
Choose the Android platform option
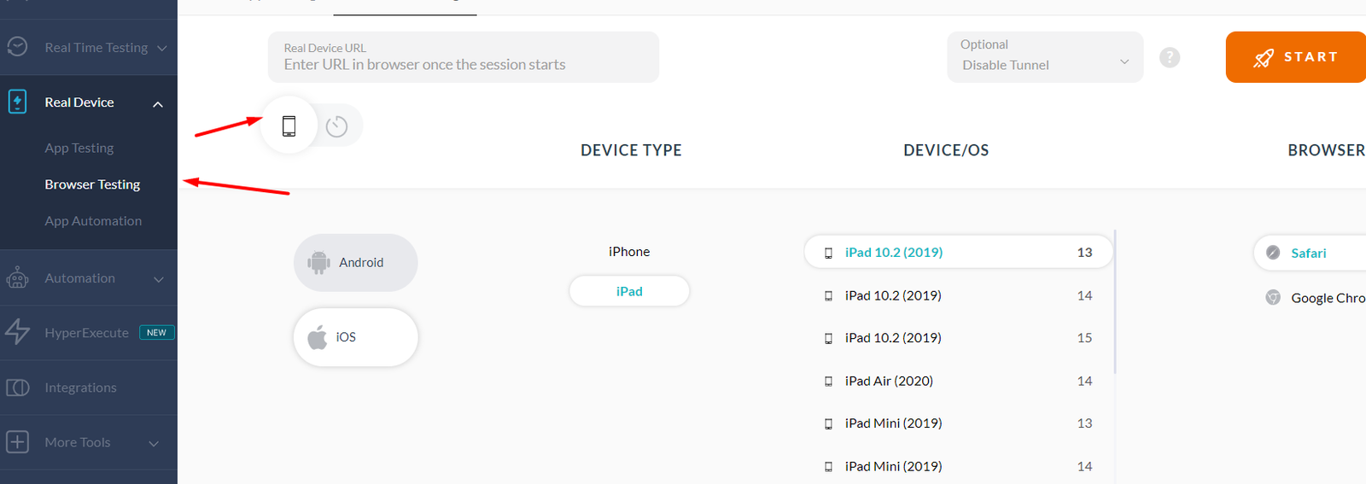click(356, 263)
